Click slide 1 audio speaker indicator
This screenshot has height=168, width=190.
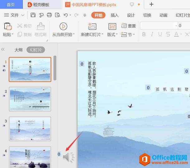[4, 70]
